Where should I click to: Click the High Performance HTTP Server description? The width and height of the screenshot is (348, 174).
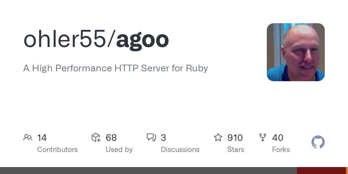pos(115,68)
